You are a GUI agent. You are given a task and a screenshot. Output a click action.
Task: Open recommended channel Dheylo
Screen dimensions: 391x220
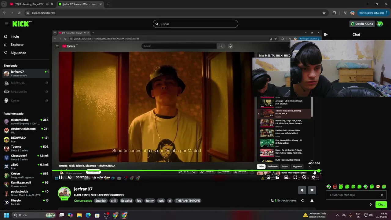pyautogui.click(x=26, y=202)
